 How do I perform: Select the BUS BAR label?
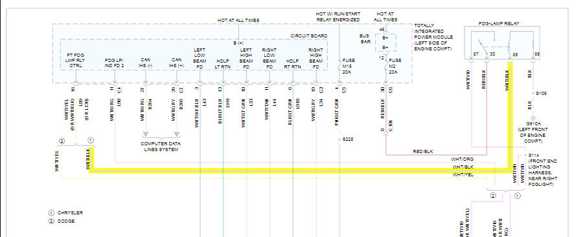click(x=365, y=39)
